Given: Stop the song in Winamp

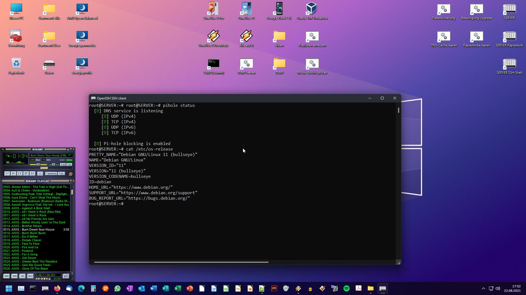Looking at the screenshot, I should (x=26, y=173).
